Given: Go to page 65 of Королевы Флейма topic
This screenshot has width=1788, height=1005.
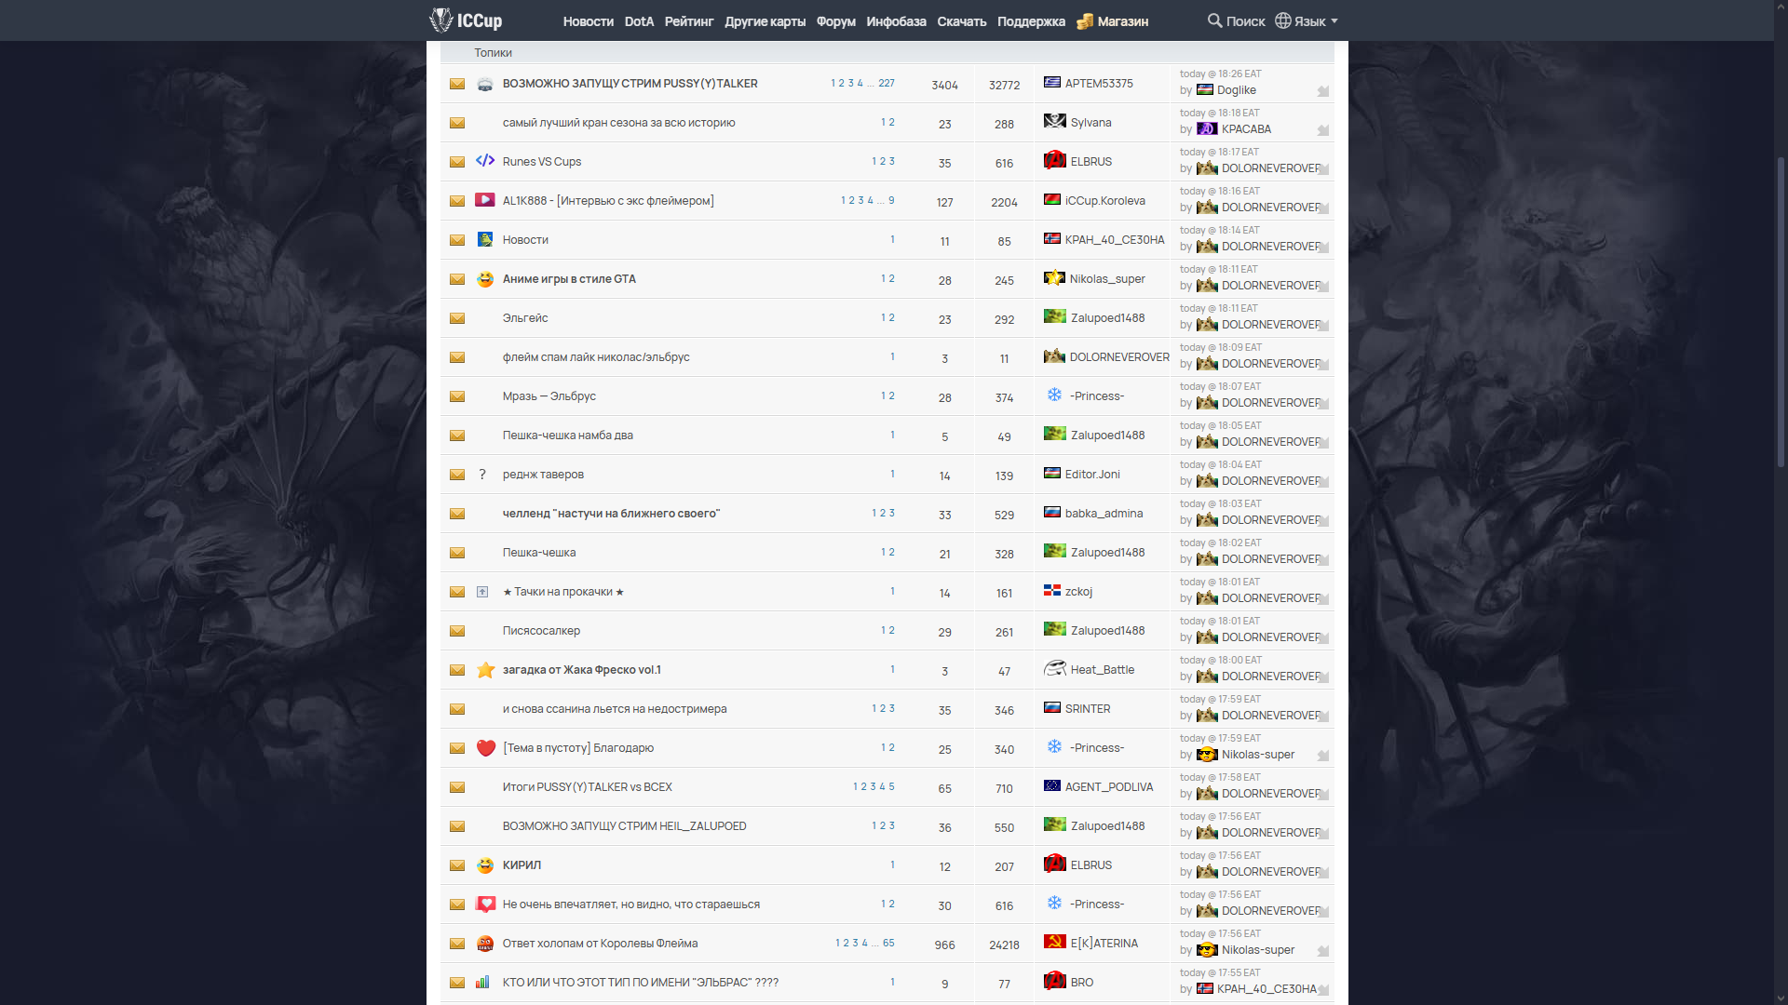Looking at the screenshot, I should coord(888,943).
